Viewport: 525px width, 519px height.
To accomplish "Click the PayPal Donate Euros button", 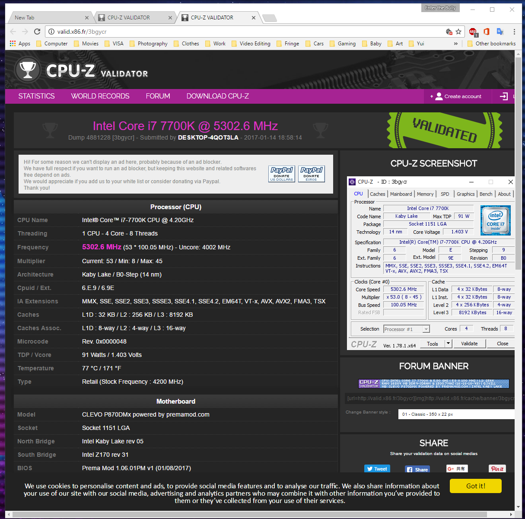I will [312, 174].
